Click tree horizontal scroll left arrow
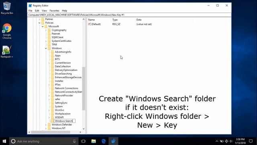This screenshot has width=257, height=145. click(x=29, y=132)
